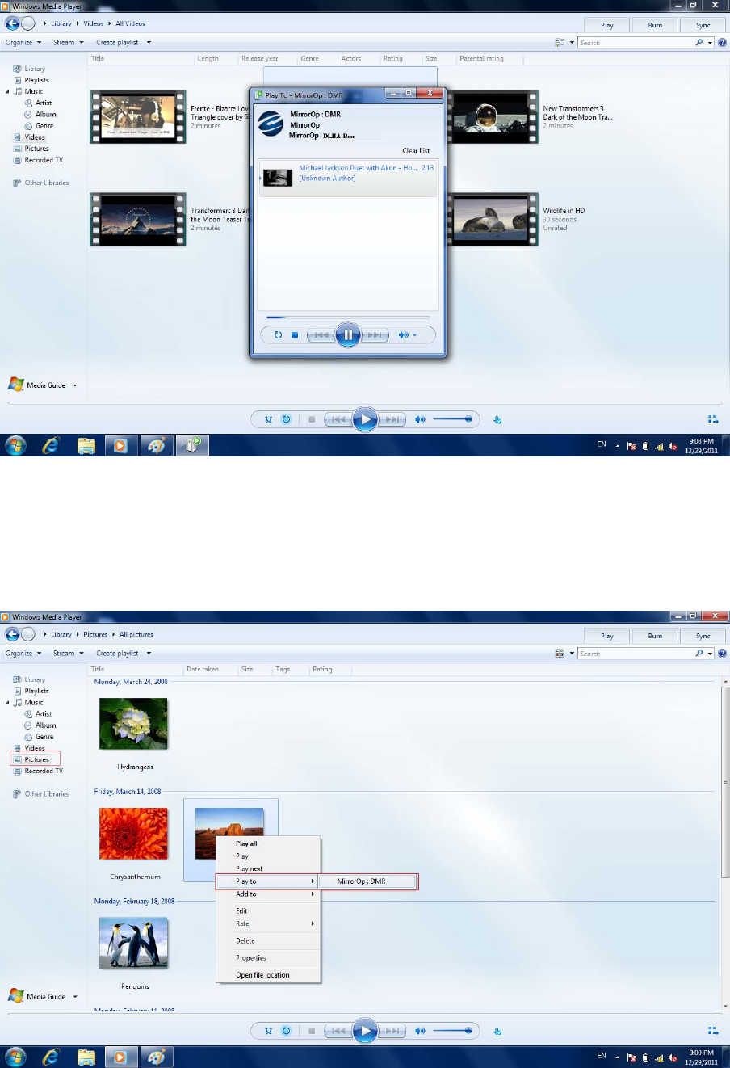Switch to Now Playing in Pictures library window
This screenshot has width=730, height=1068.
pos(713,1030)
